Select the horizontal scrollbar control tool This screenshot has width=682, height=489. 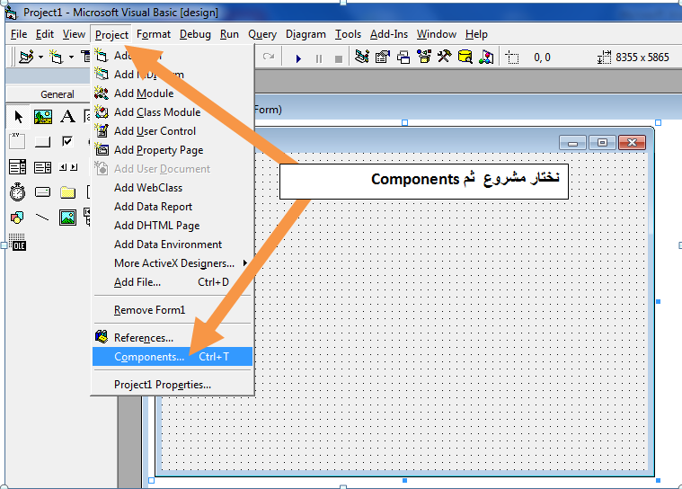tap(68, 166)
